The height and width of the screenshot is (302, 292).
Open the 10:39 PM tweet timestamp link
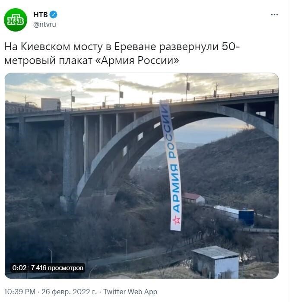click(x=20, y=292)
